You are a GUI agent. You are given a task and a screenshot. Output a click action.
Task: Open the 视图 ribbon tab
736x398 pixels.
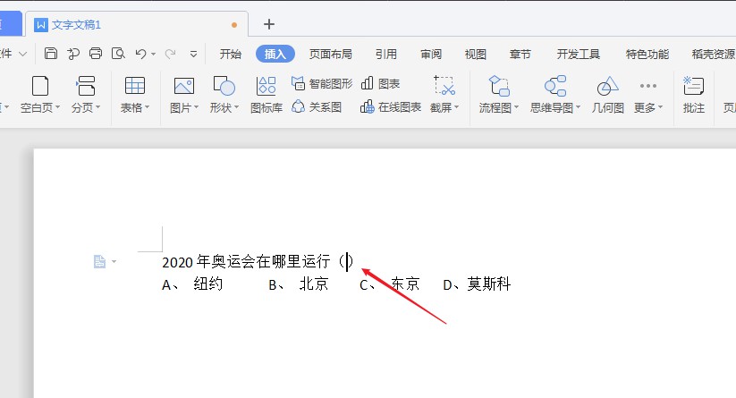476,54
